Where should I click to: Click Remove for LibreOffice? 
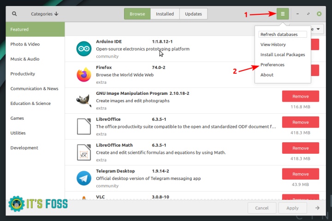[x=301, y=122]
